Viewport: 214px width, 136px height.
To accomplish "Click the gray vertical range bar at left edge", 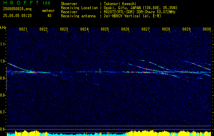I will click(6, 79).
